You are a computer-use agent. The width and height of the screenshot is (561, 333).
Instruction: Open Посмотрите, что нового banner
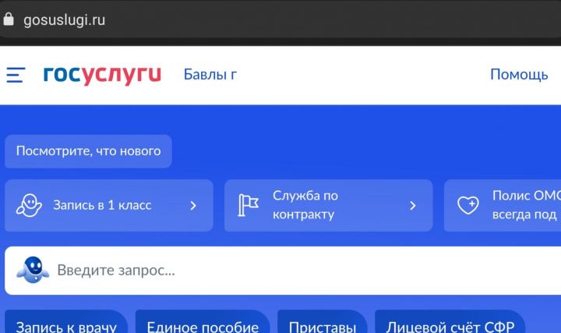click(88, 151)
